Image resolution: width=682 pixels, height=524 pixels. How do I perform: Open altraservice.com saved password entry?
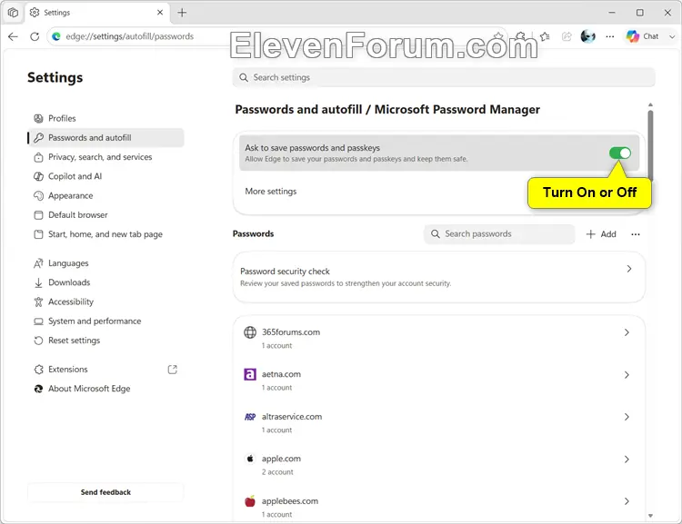pyautogui.click(x=439, y=422)
